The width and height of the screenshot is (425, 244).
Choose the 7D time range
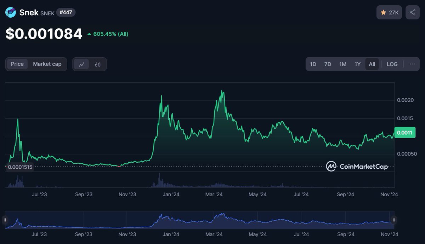click(328, 64)
